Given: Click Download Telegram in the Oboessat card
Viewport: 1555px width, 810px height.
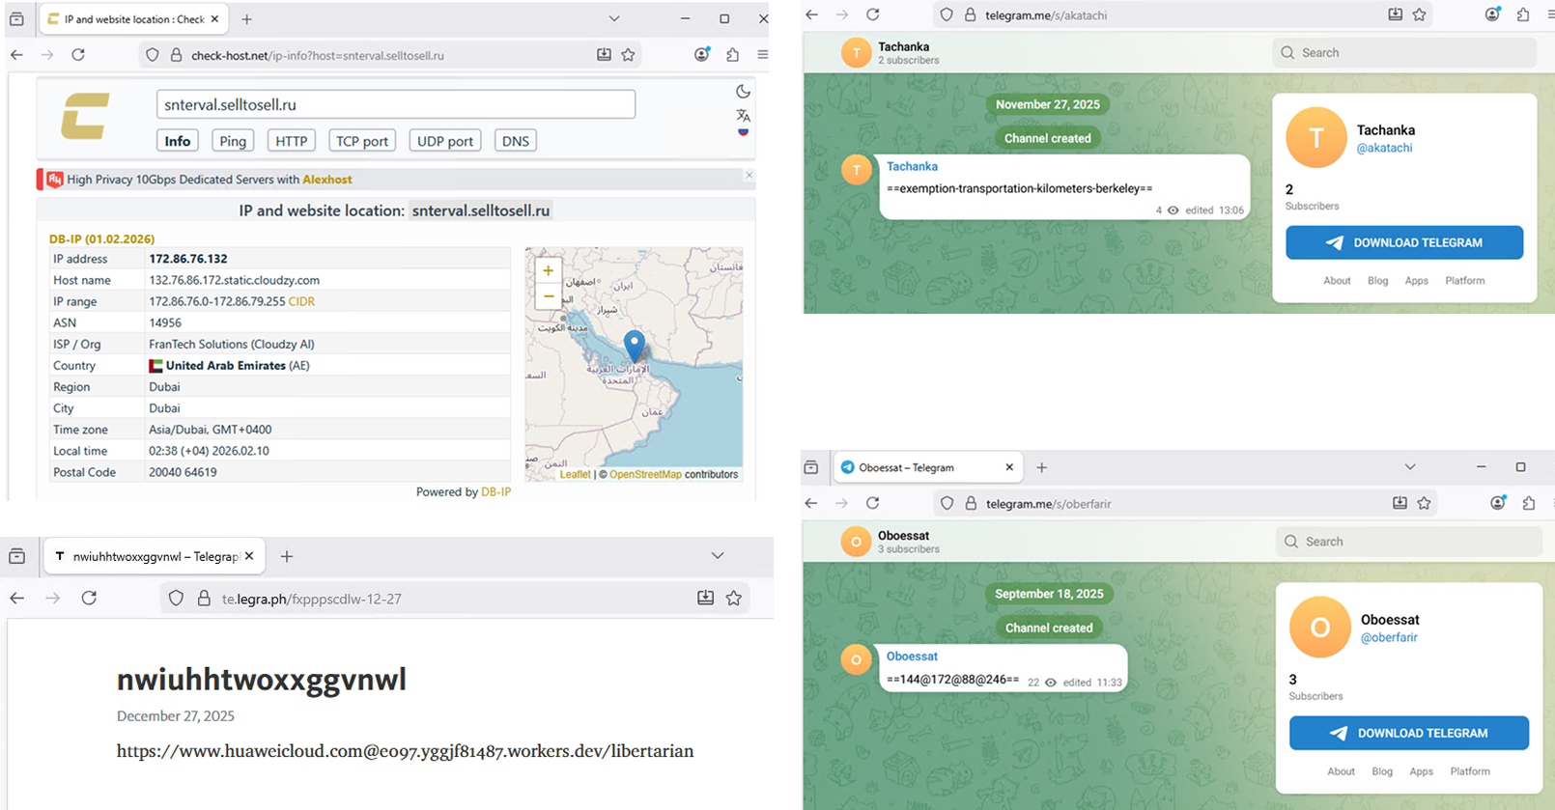Looking at the screenshot, I should [x=1409, y=733].
